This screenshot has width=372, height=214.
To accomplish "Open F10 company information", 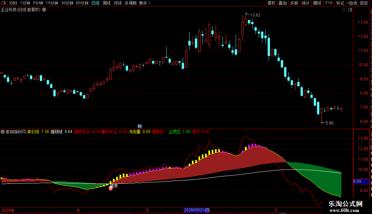I will pyautogui.click(x=329, y=3).
